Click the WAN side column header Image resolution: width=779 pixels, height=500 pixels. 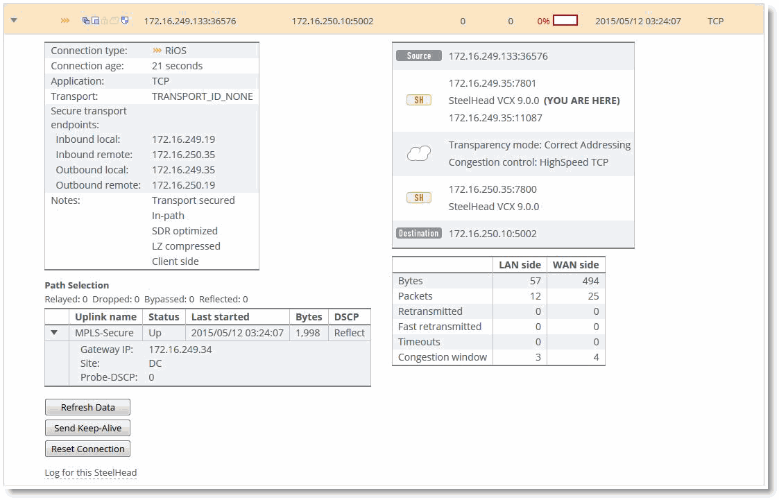pos(575,265)
